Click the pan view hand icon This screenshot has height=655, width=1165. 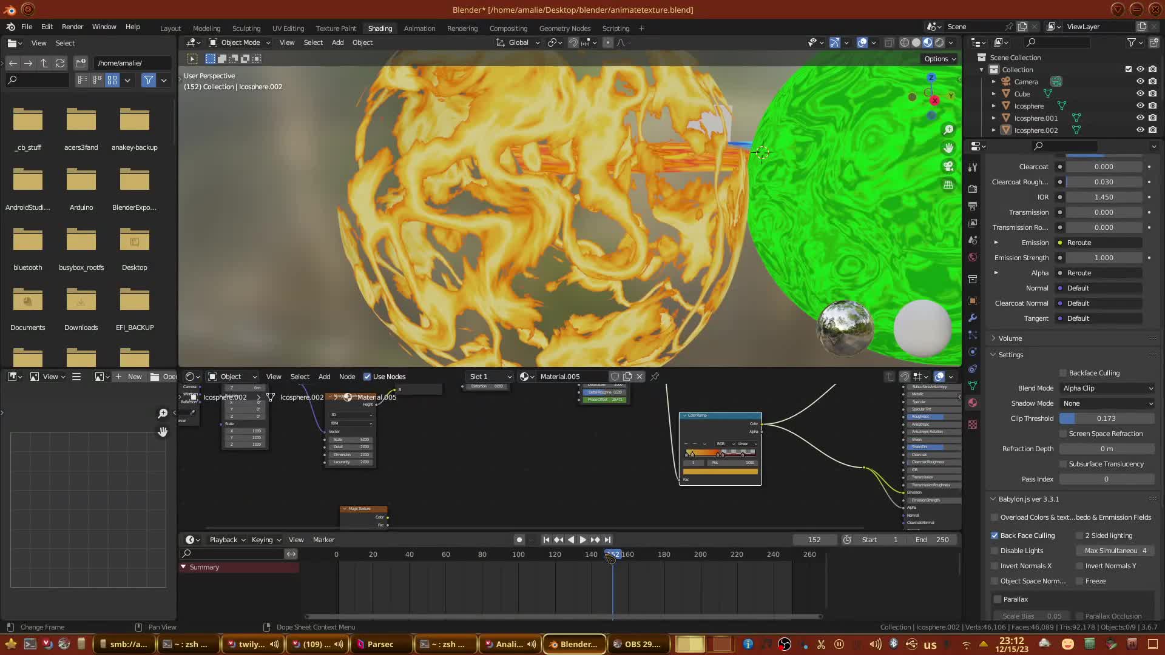tap(948, 148)
